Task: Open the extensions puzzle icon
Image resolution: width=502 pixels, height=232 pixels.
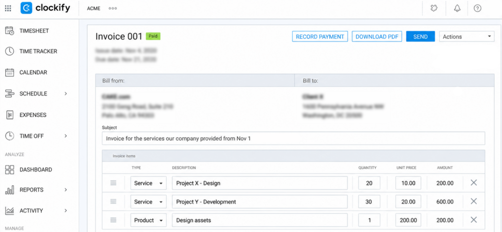Action: point(434,8)
